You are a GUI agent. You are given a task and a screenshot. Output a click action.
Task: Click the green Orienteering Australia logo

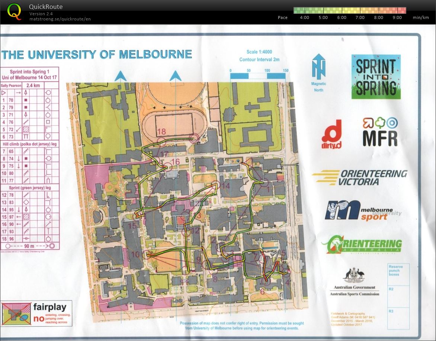click(362, 244)
